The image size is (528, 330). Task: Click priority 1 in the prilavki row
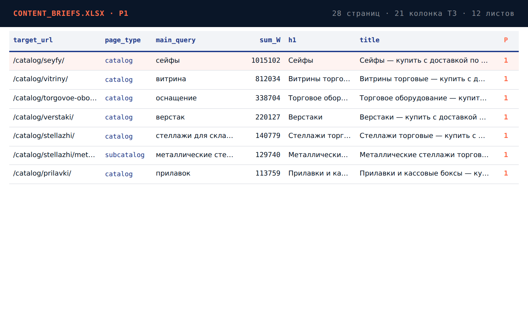[506, 173]
